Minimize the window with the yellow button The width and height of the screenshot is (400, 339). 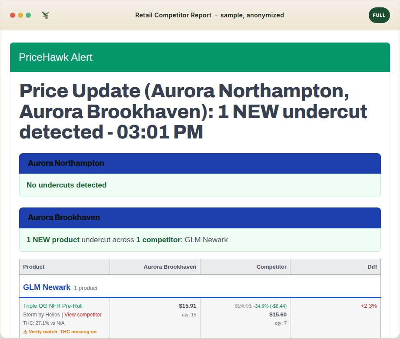[20, 15]
